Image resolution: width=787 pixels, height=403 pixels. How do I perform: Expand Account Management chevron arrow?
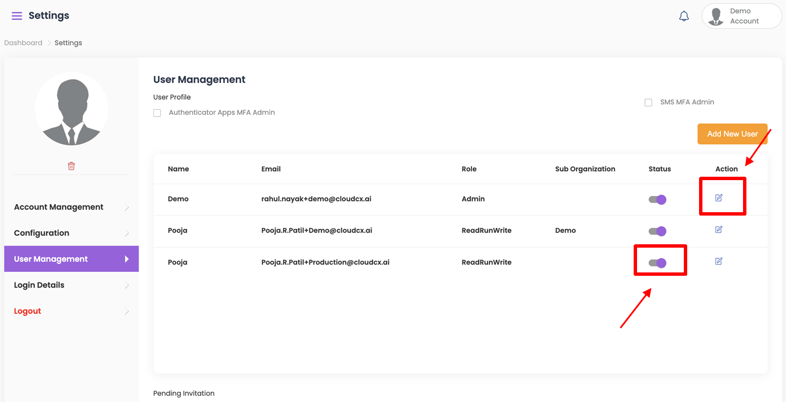pyautogui.click(x=127, y=208)
